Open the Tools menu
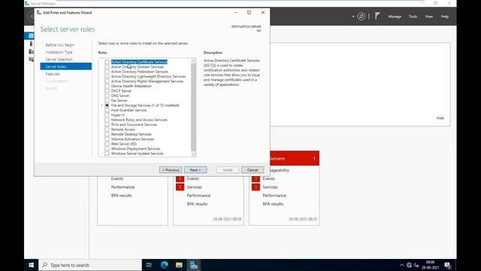481x271 pixels. click(413, 17)
